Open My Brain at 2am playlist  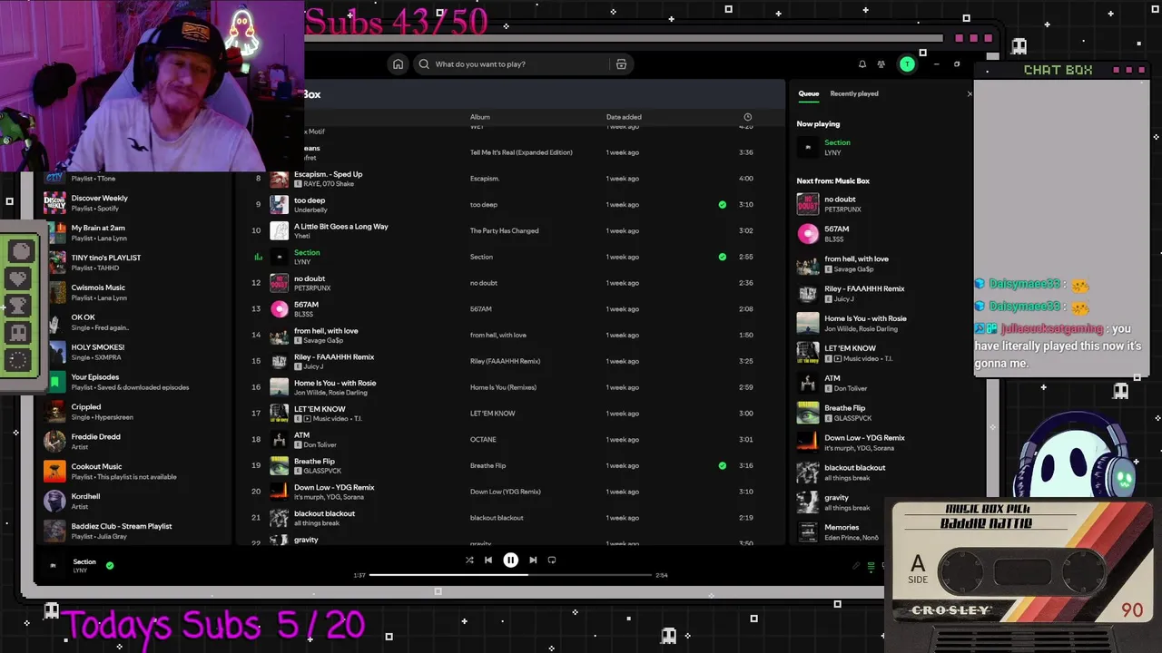pyautogui.click(x=136, y=233)
